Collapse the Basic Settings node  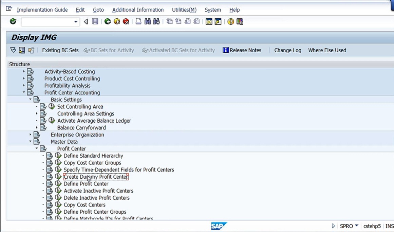point(30,100)
